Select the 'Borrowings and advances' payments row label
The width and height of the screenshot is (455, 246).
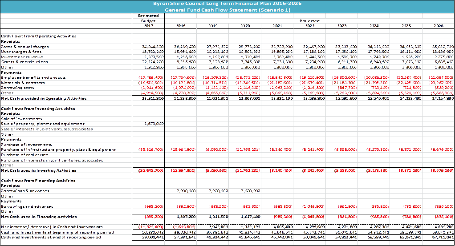(x=27, y=206)
